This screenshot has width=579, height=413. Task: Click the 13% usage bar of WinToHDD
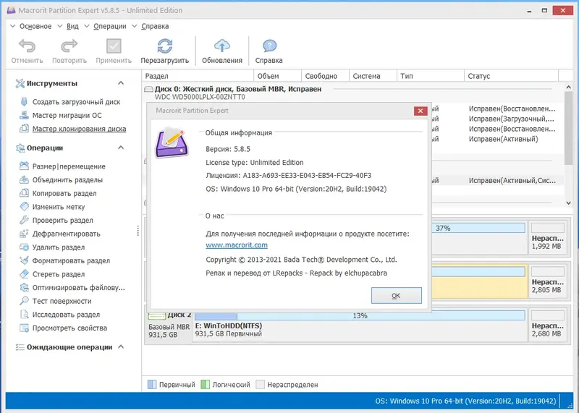360,315
